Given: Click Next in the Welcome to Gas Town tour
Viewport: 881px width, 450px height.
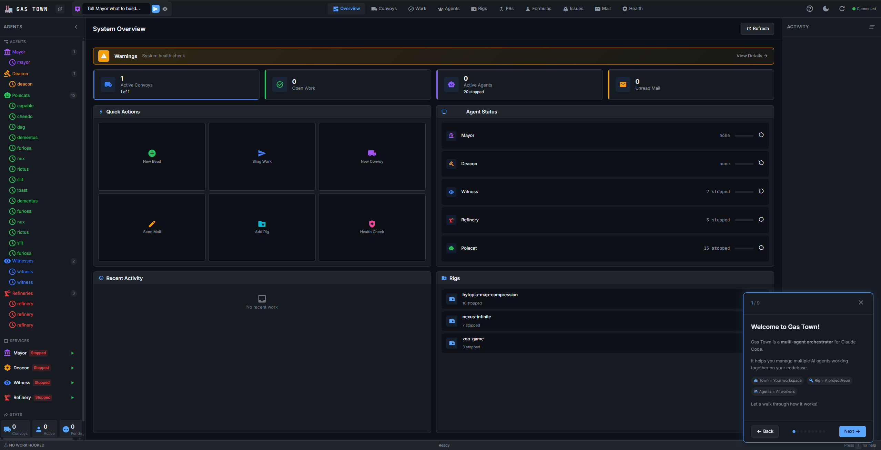Looking at the screenshot, I should pos(852,431).
